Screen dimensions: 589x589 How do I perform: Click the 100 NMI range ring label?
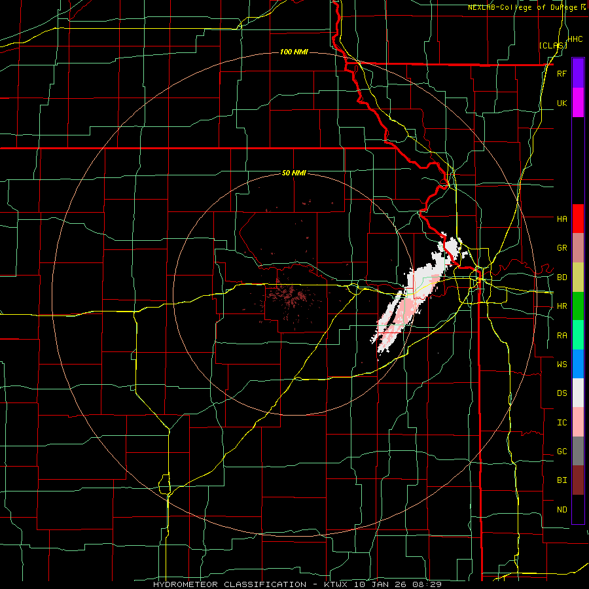(x=294, y=52)
